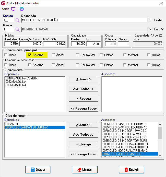166x177 pixels.
Task: Click Aut. Todos in Combustível section
Action: (x=84, y=89)
